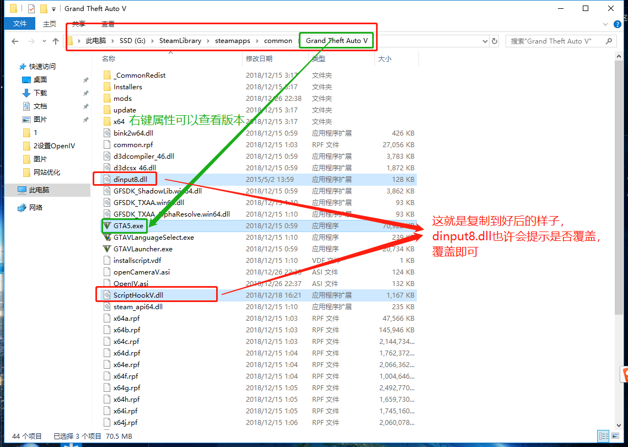This screenshot has height=447, width=628.
Task: Select SSD (G:) in the address path
Action: [x=132, y=41]
